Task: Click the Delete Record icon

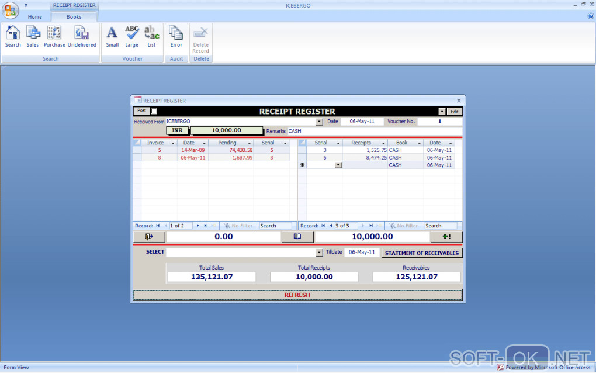Action: pos(200,40)
